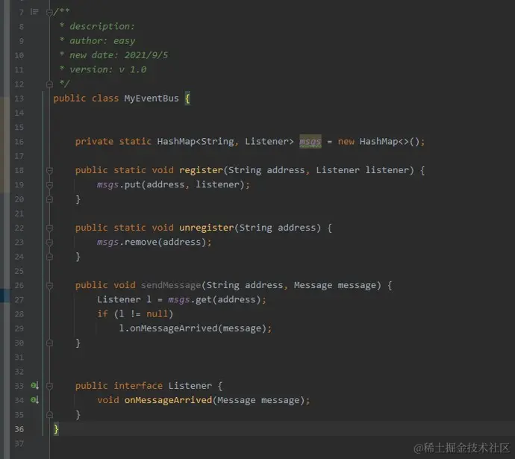The width and height of the screenshot is (515, 459).
Task: Click the 'version: v 1.0' comment
Action: pos(107,69)
